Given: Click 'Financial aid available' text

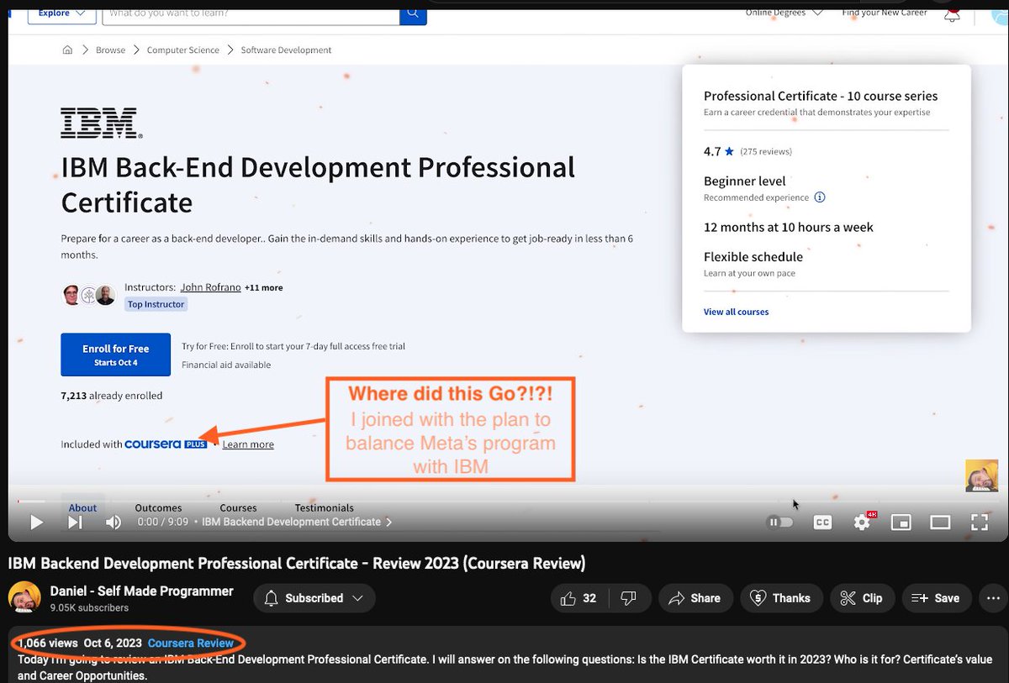Looking at the screenshot, I should (x=226, y=365).
